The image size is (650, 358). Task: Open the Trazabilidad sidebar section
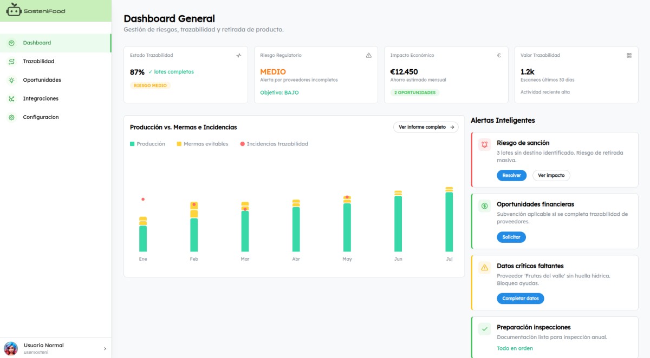(38, 62)
